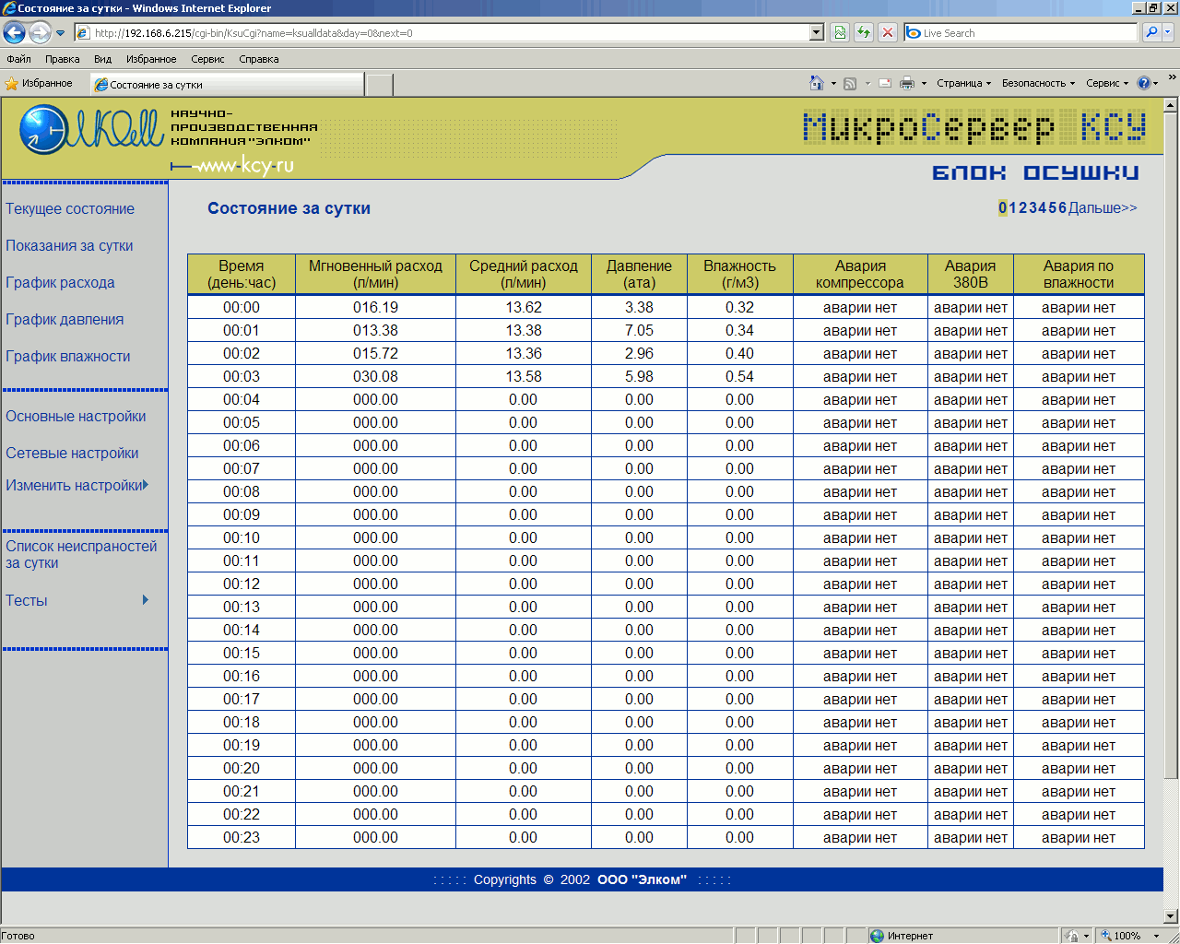Refresh the page with the green arrows icon
Screen dimensions: 1180x944
tap(864, 33)
